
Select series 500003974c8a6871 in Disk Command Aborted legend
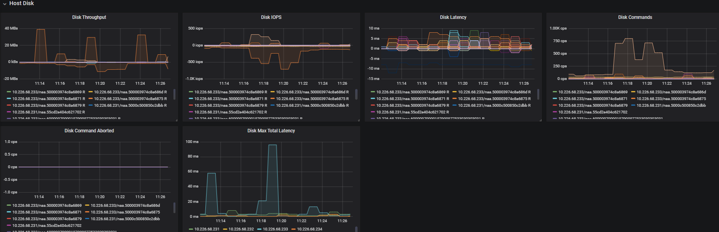(x=47, y=212)
